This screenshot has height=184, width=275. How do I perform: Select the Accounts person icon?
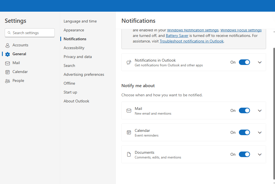click(7, 45)
